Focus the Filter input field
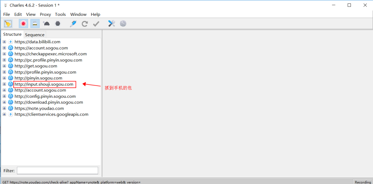 (57, 171)
